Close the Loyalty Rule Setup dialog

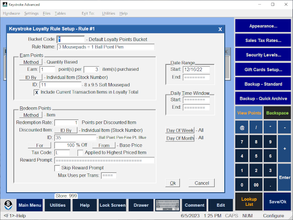point(220,29)
